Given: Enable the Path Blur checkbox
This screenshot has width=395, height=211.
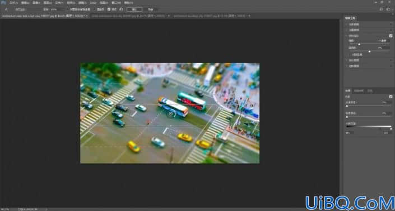Looking at the screenshot, I should click(x=391, y=60).
